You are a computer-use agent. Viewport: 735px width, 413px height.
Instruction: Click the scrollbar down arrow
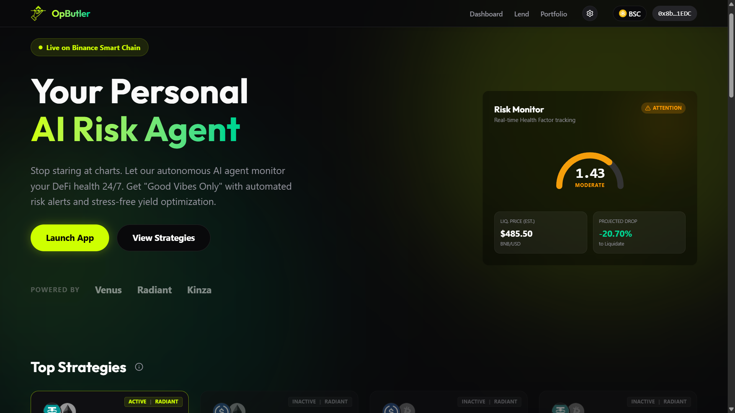point(731,409)
